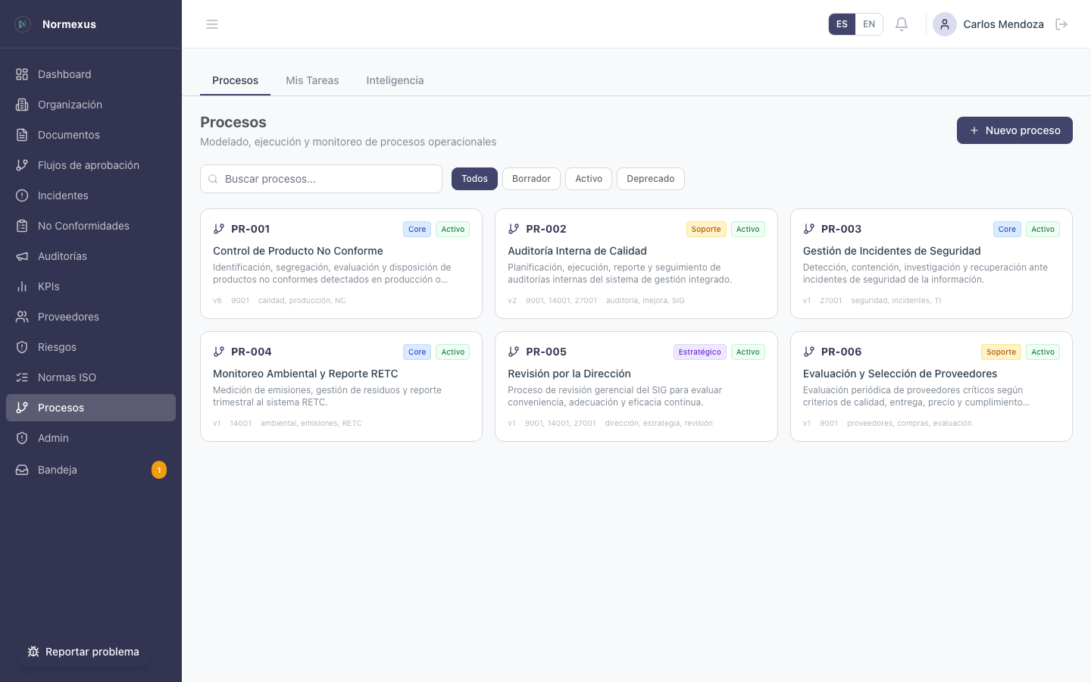
Task: Go to Riesgos in the sidebar
Action: tap(57, 347)
